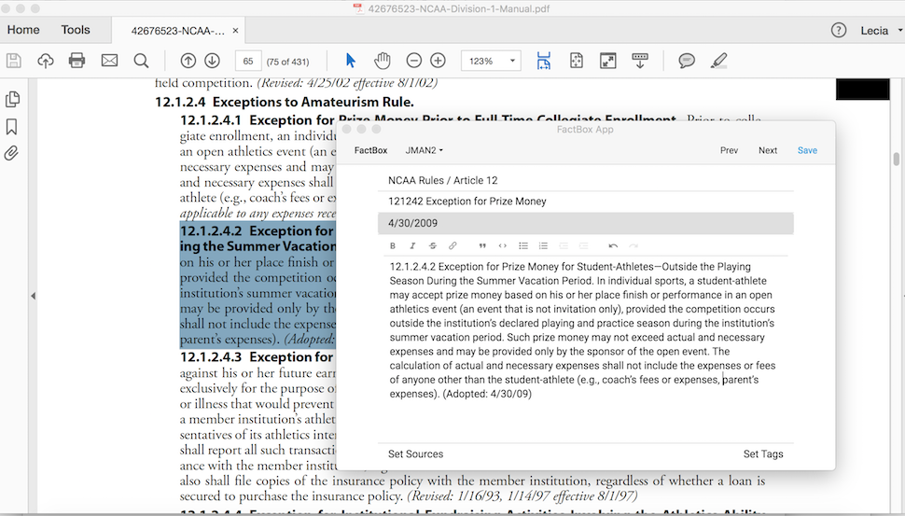Insert a link in FactBox editor
The image size is (905, 516).
pos(452,246)
